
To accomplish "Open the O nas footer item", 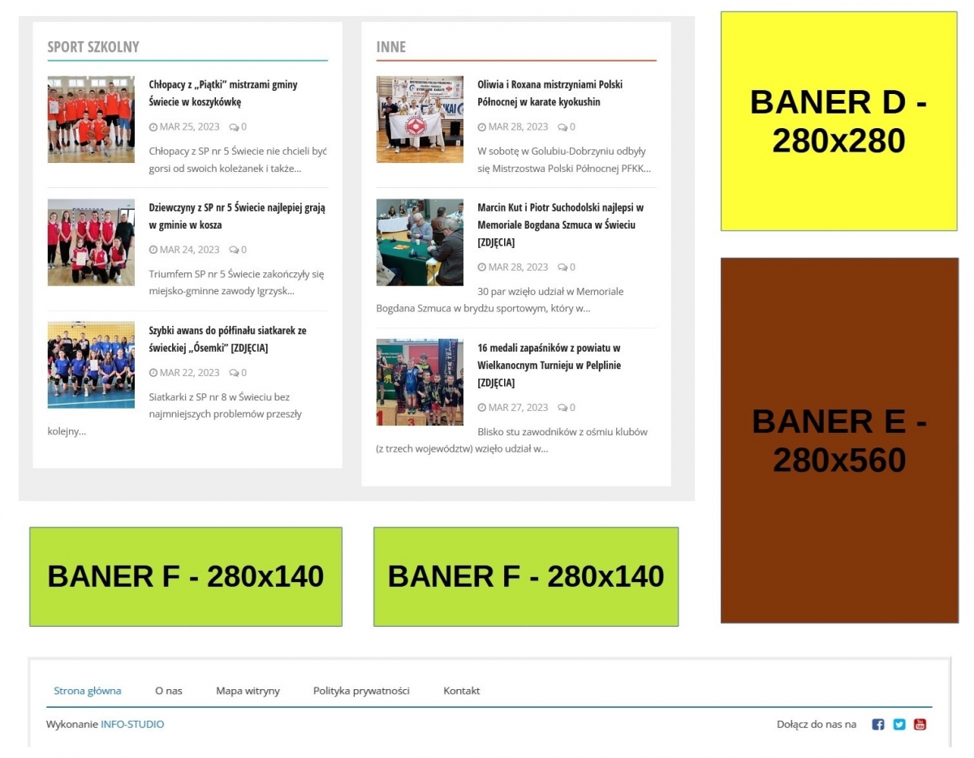I will point(169,691).
